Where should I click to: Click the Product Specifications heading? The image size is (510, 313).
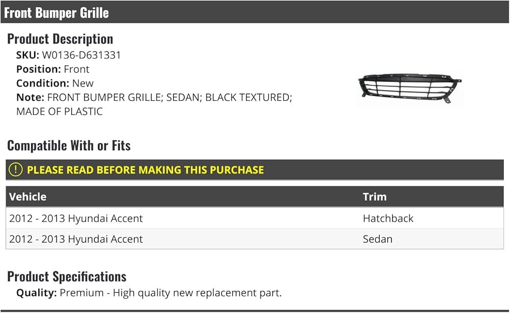pos(67,276)
